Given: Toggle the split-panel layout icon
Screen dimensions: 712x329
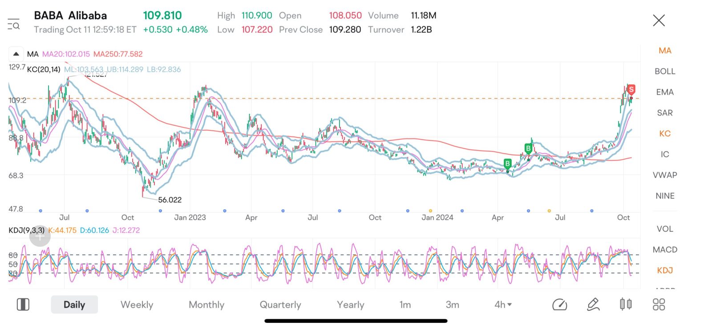Looking at the screenshot, I should pos(23,305).
